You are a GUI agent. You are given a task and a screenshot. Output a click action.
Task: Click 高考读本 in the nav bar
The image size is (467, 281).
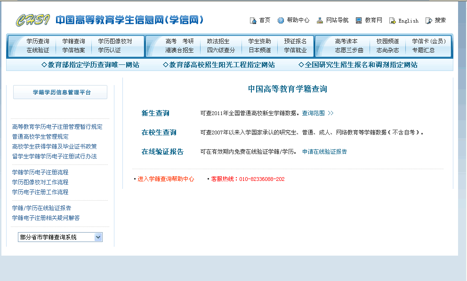coord(346,41)
